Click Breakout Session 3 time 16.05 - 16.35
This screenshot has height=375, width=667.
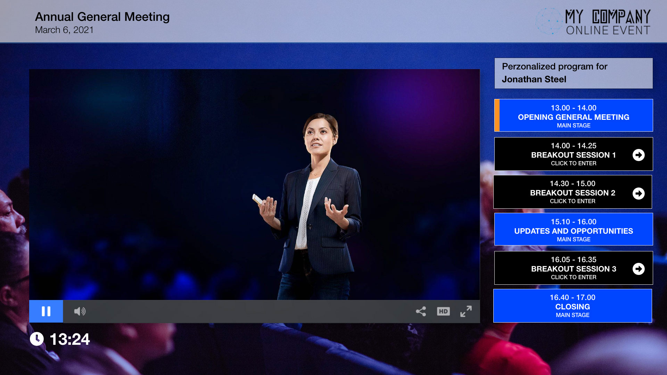coord(573,260)
